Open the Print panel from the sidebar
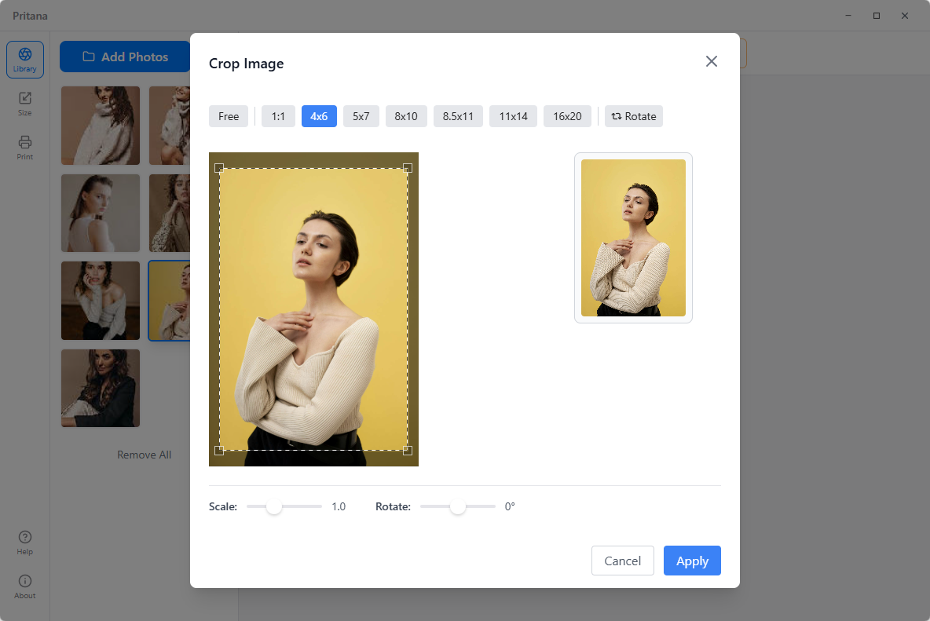 [24, 148]
